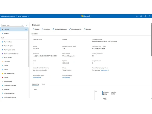The width and height of the screenshot is (152, 114).
Task: Click the sidebar vertical scrollbar
Action: pos(29,48)
